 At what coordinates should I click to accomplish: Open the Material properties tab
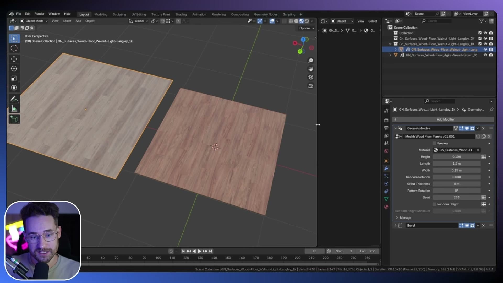tap(386, 207)
